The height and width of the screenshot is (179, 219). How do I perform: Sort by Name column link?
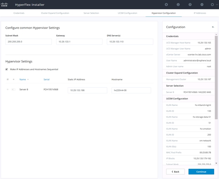tap(22, 79)
